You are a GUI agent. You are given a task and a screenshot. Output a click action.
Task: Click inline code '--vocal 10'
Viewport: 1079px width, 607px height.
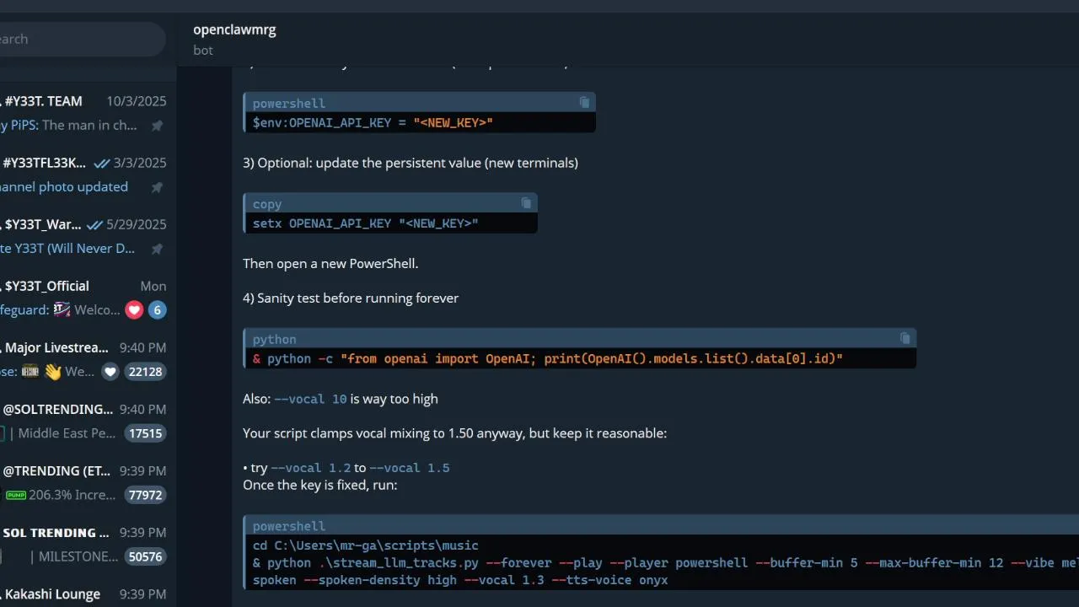(x=310, y=399)
